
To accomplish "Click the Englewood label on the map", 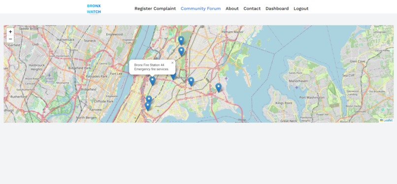I will (x=114, y=34).
